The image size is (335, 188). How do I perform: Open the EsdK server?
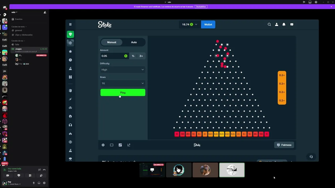pos(5,46)
